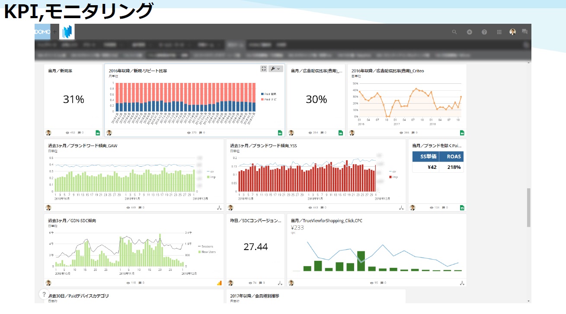566x314 pixels.
Task: Click the ¥233 cpc summary value
Action: 297,228
